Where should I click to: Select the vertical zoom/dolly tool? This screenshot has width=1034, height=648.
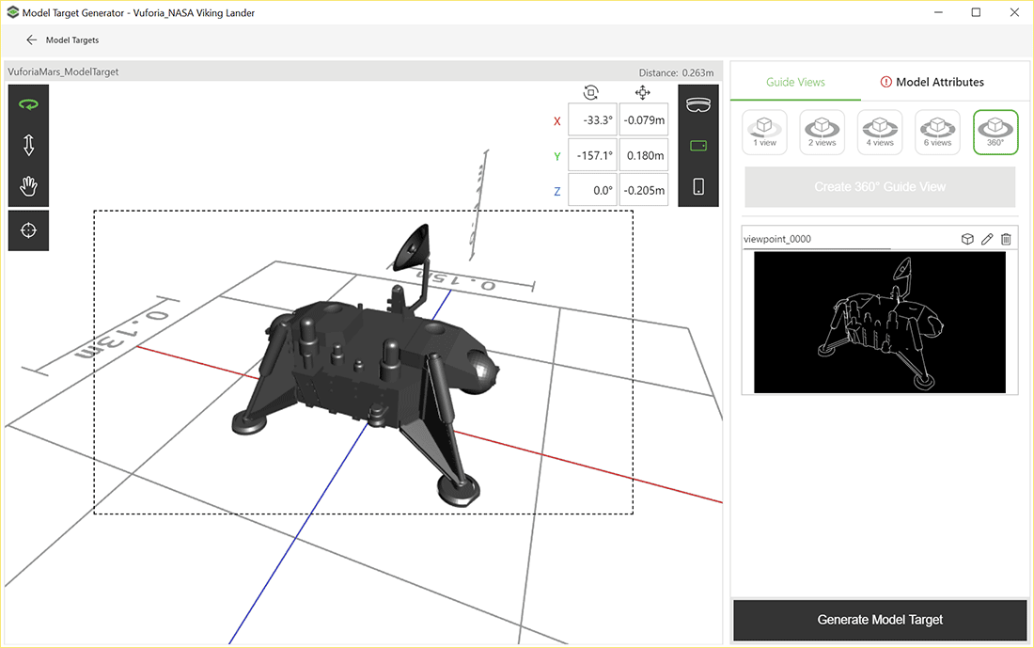pos(28,145)
